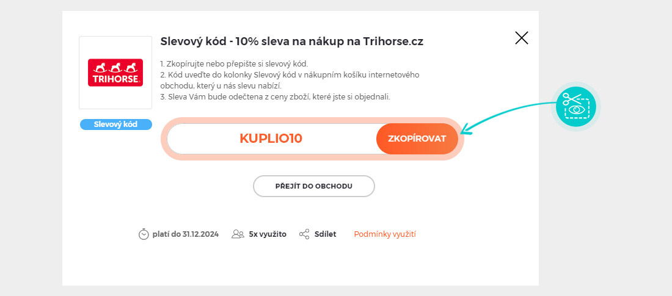Image resolution: width=672 pixels, height=296 pixels.
Task: Click the people icon next to usage count
Action: [x=238, y=234]
